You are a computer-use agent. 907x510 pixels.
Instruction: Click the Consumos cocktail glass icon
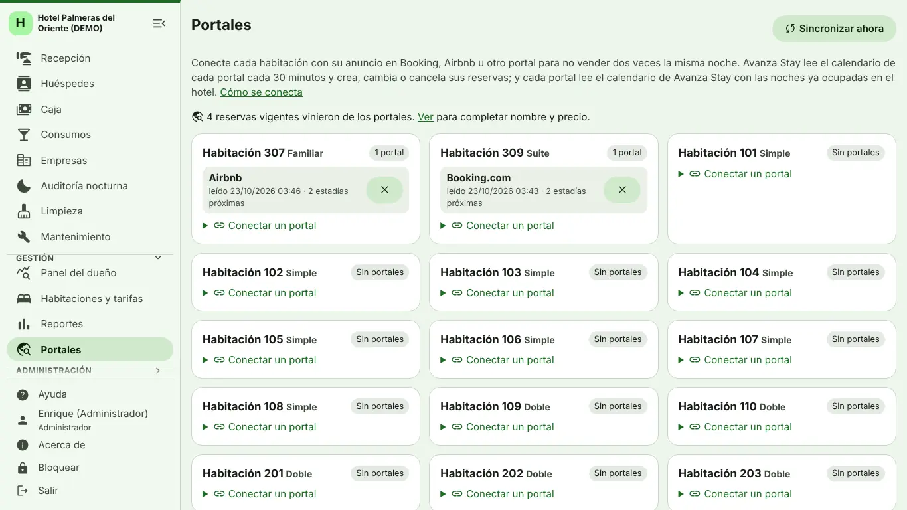pos(24,135)
